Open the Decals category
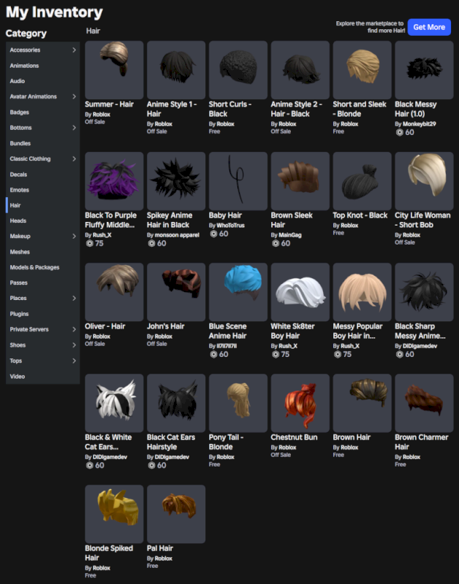The width and height of the screenshot is (459, 584). (18, 174)
